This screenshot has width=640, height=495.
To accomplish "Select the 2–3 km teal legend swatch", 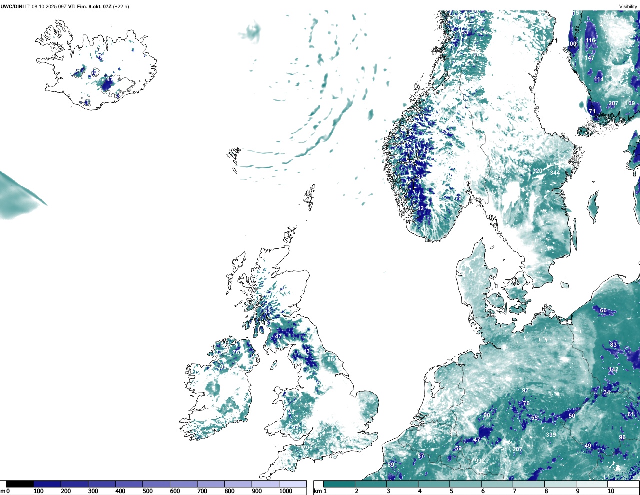I will click(x=370, y=484).
